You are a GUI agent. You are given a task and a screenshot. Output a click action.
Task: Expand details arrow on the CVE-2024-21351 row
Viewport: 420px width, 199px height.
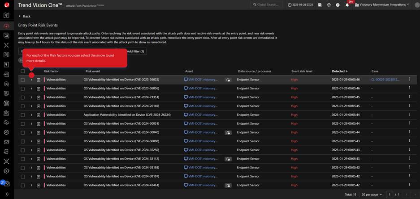(x=31, y=97)
